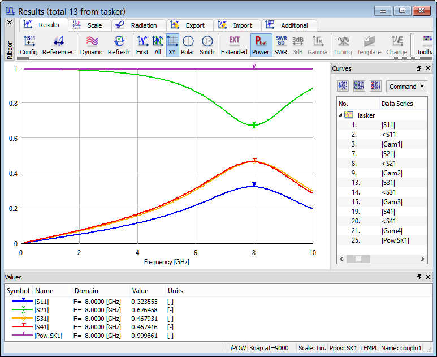Screen dimensions: 437x357
Task: Enable Dynamic display mode
Action: coord(92,45)
